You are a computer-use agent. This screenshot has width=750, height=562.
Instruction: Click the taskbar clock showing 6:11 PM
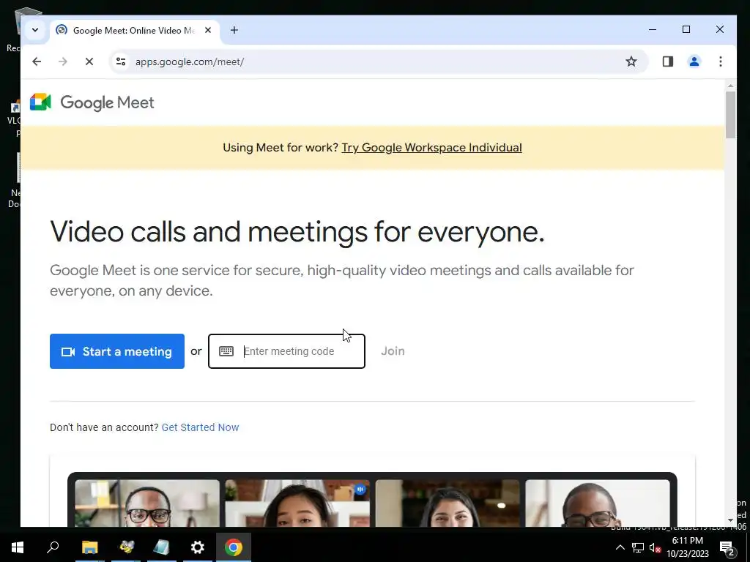(688, 547)
